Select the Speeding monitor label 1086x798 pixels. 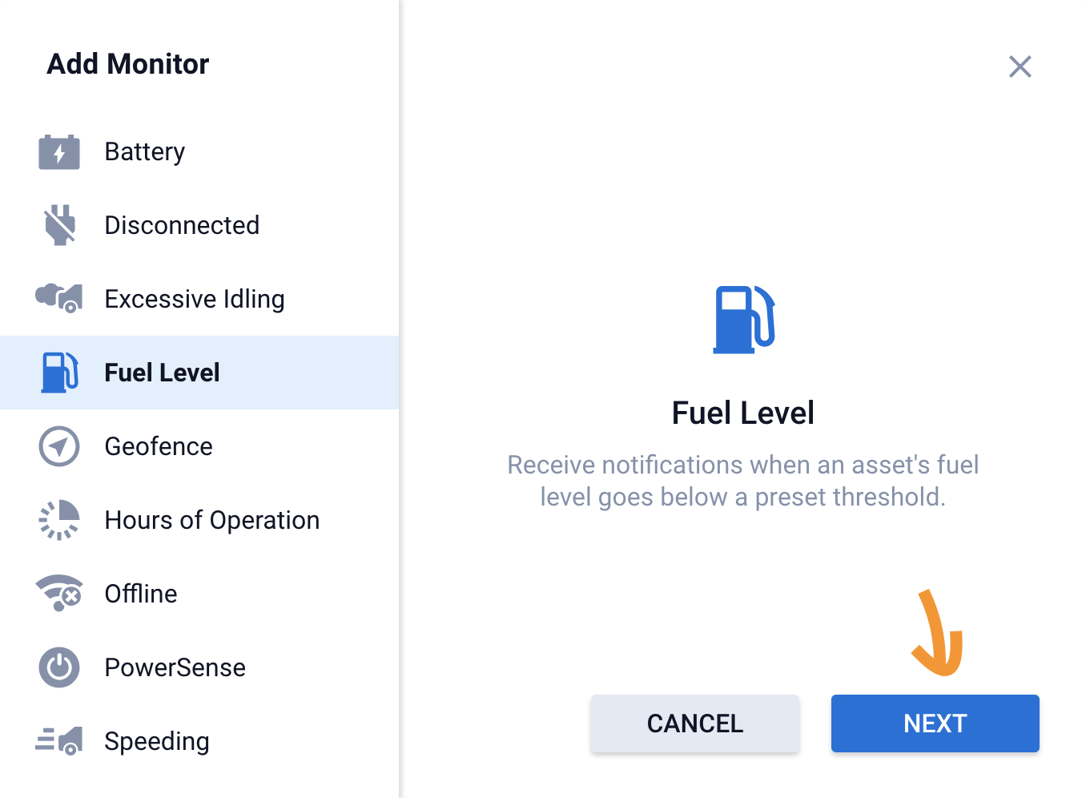tap(157, 741)
